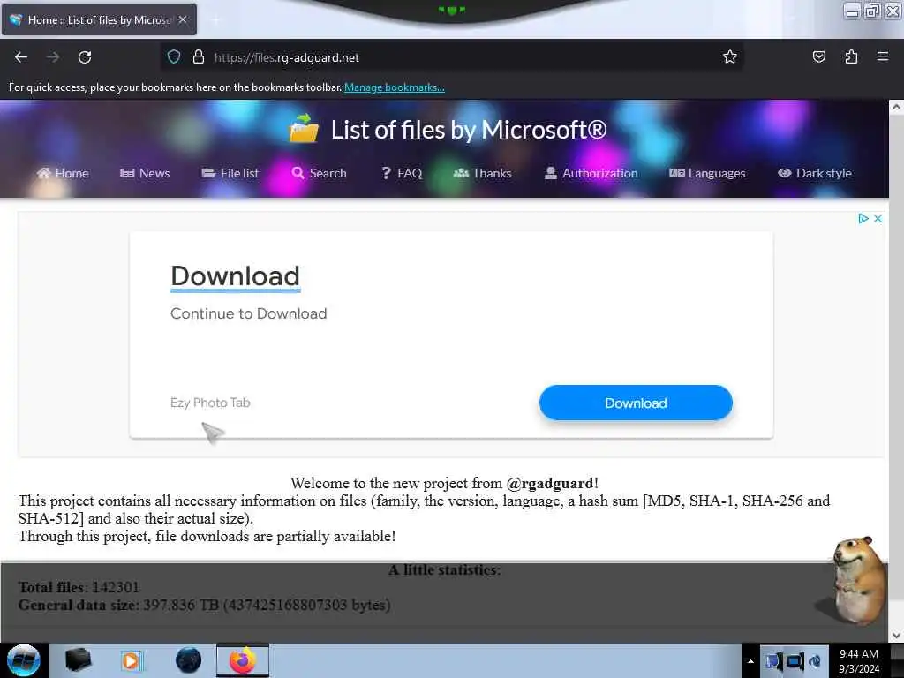Click the Firefox taskbar icon

pos(243,660)
